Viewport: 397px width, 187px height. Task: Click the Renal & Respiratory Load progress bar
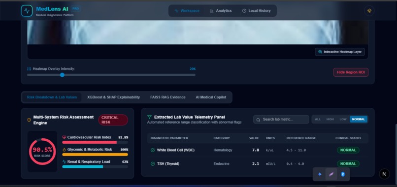click(x=95, y=167)
